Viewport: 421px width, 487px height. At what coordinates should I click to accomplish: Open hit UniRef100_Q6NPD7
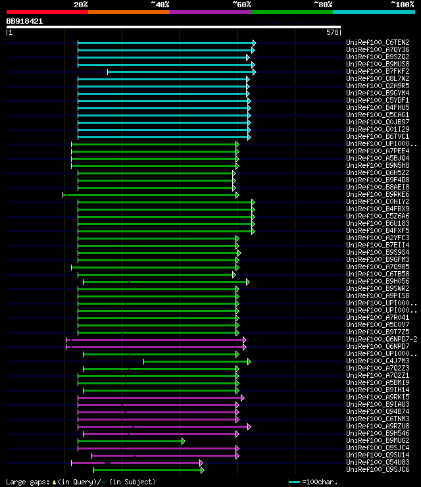378,347
